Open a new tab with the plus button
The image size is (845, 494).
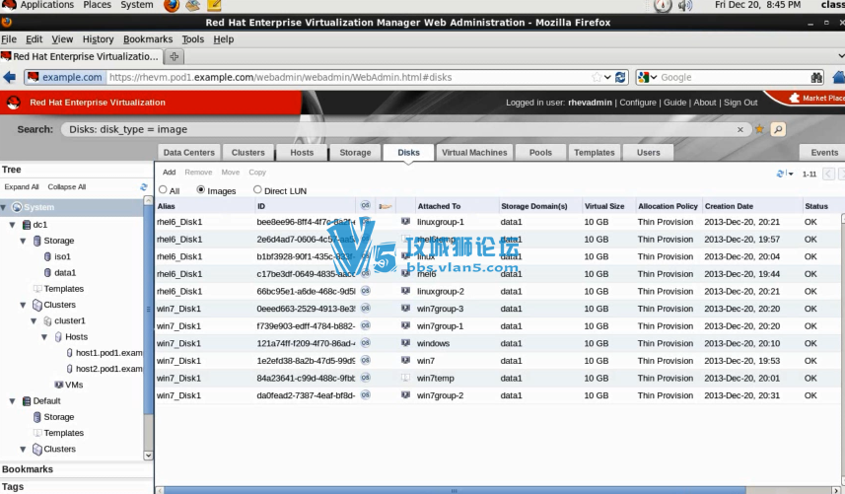(174, 56)
